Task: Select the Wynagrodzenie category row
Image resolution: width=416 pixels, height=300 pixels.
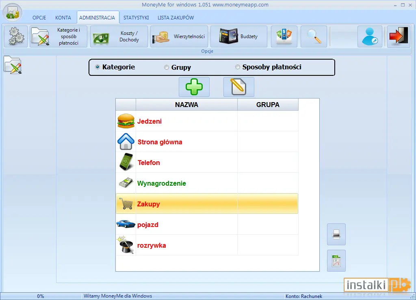Action: 207,183
